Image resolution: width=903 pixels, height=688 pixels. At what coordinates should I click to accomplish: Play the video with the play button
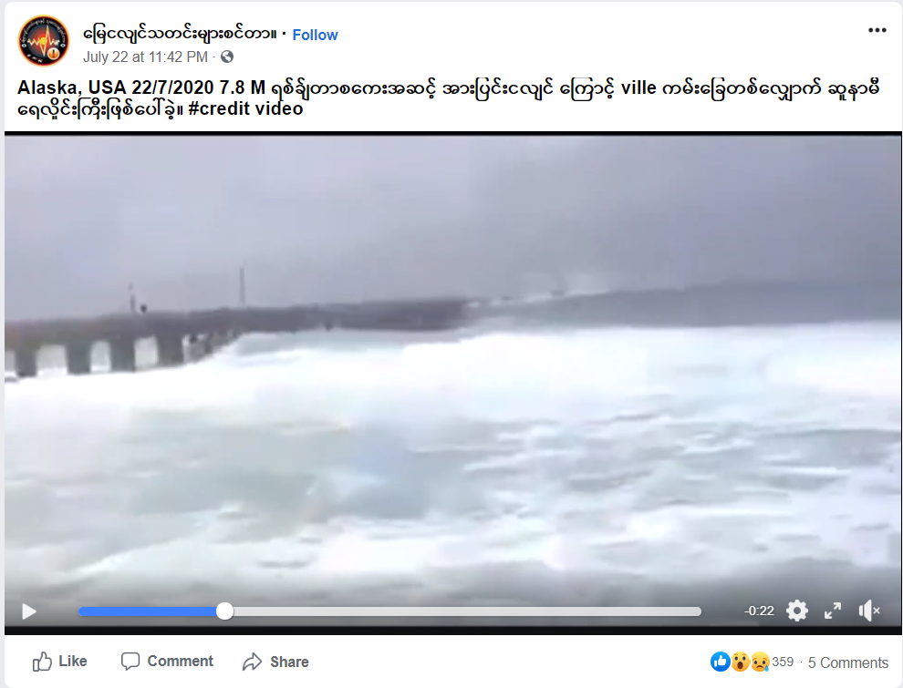pos(29,611)
